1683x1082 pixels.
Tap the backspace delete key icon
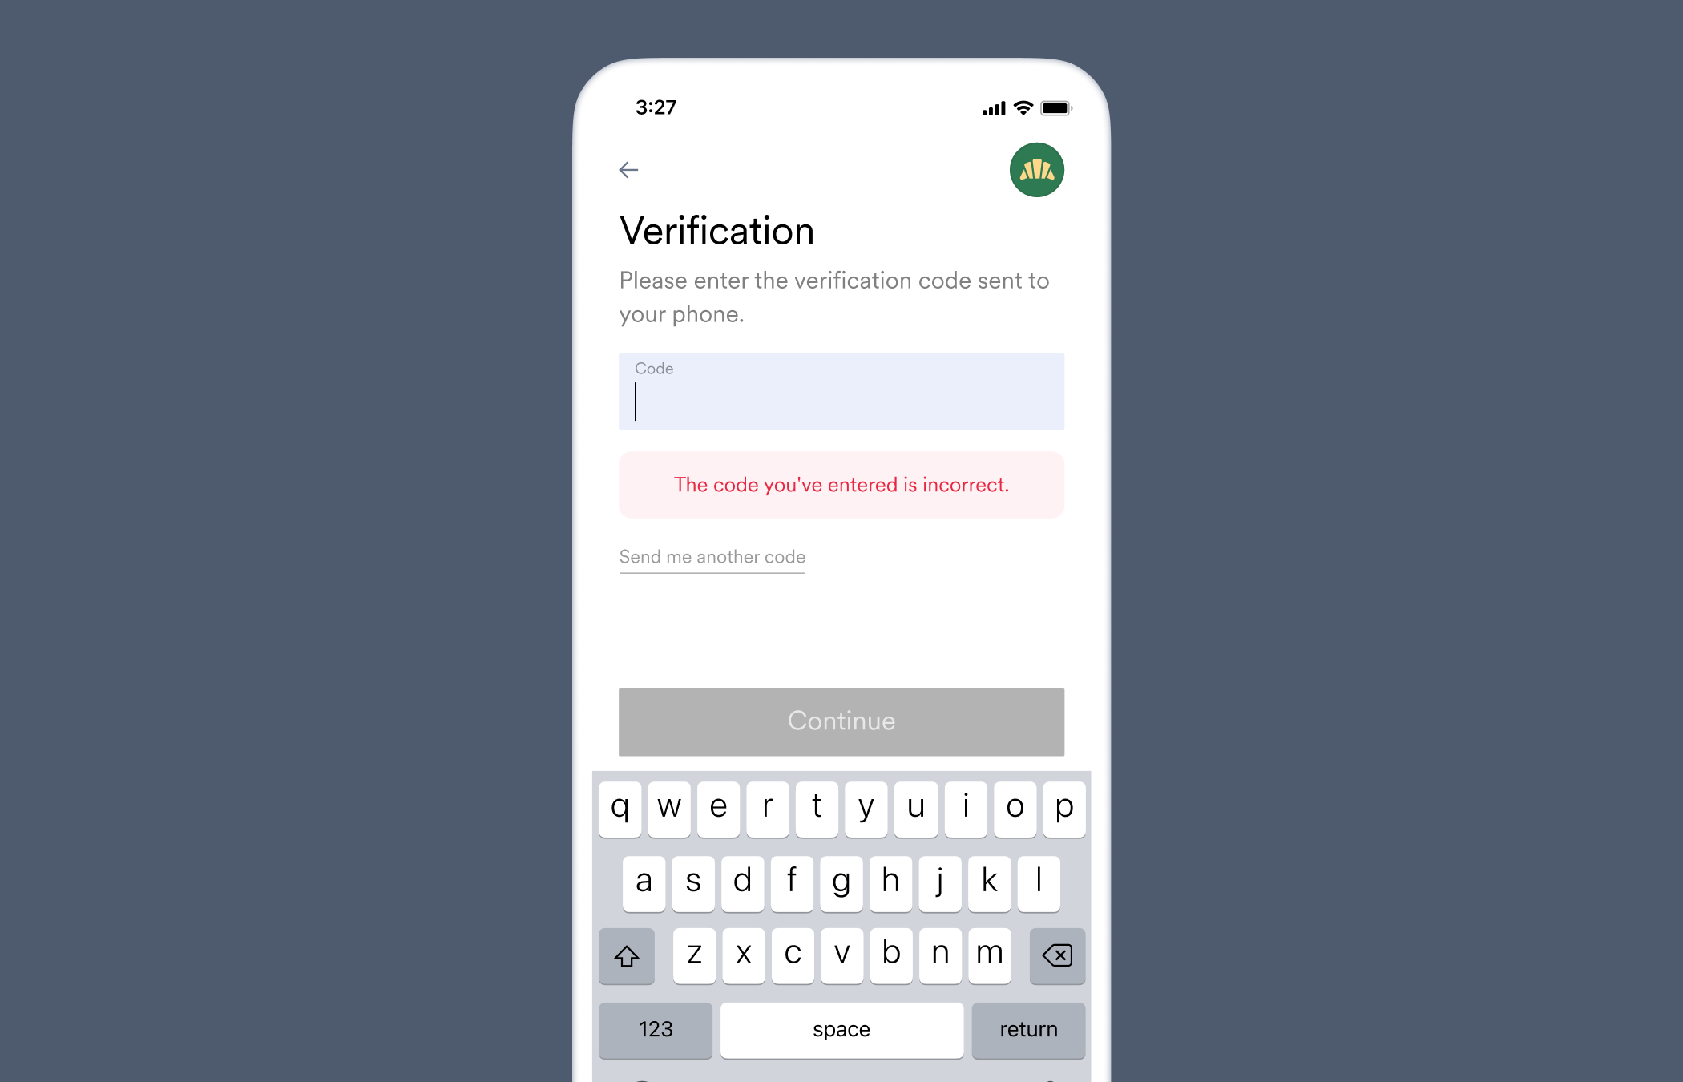(1052, 955)
